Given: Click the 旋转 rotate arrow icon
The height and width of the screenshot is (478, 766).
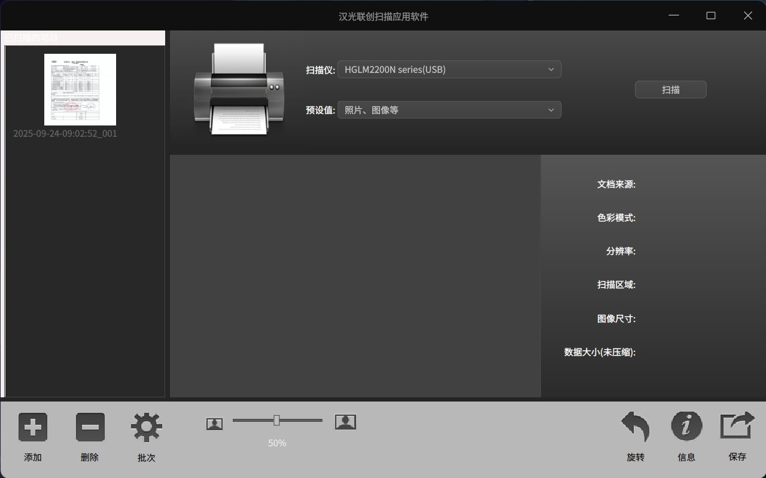Looking at the screenshot, I should coord(636,427).
